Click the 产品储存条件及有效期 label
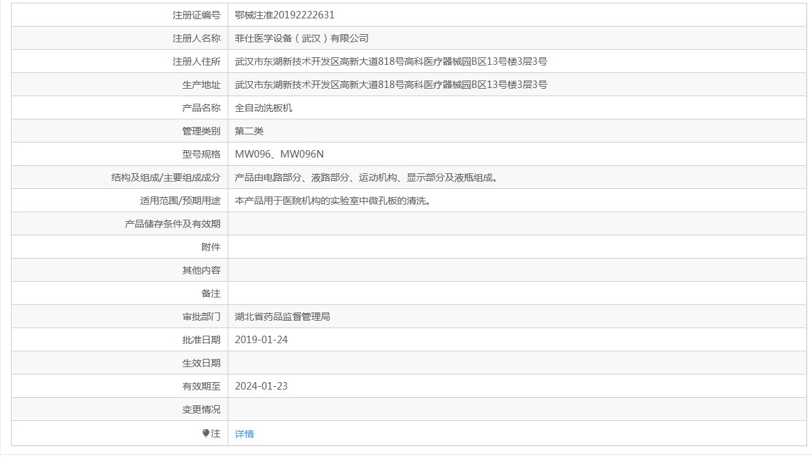The height and width of the screenshot is (466, 812). point(172,224)
